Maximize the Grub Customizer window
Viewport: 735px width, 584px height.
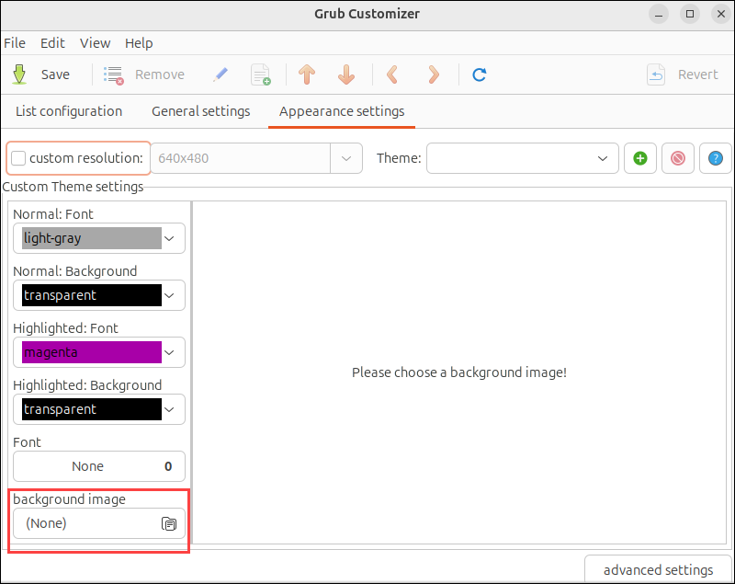click(x=690, y=14)
